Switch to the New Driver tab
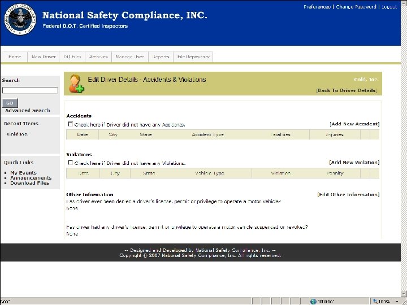The image size is (407, 305). pyautogui.click(x=44, y=57)
